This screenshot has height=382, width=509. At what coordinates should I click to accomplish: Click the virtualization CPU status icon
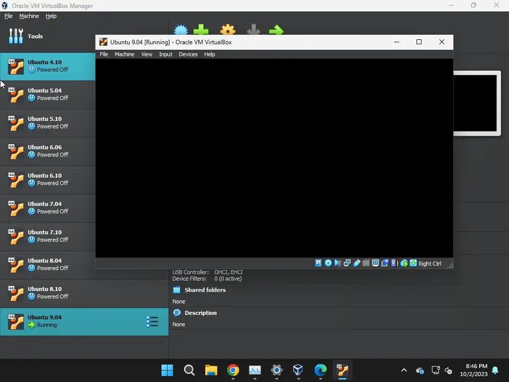tap(394, 263)
